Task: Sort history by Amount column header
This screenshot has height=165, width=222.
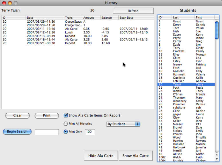Action: click(x=91, y=18)
